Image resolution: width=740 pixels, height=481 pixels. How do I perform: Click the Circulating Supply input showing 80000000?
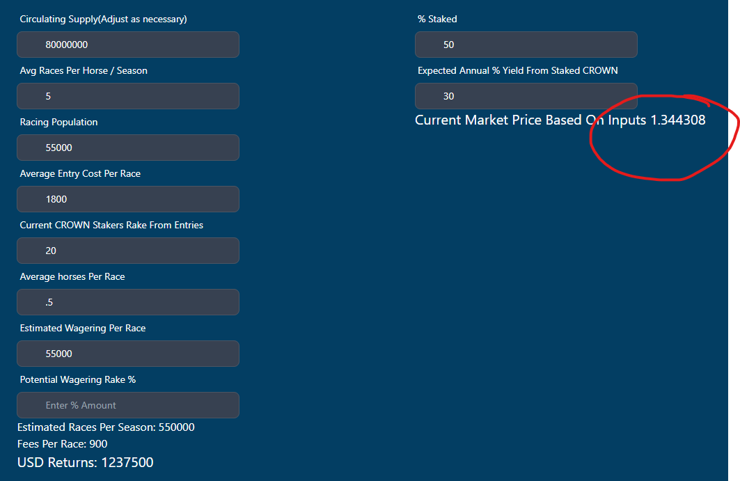point(128,45)
